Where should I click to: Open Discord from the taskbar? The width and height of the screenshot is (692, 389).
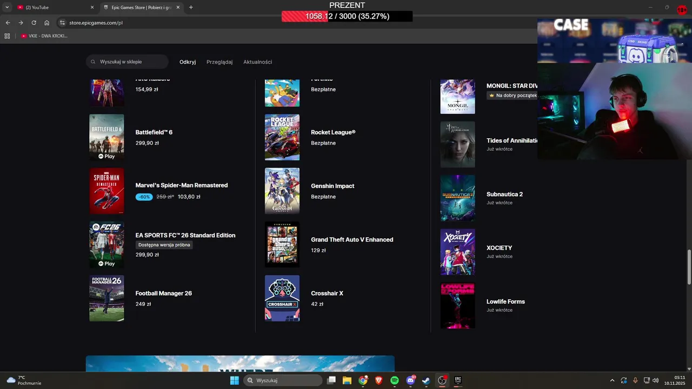tap(411, 380)
